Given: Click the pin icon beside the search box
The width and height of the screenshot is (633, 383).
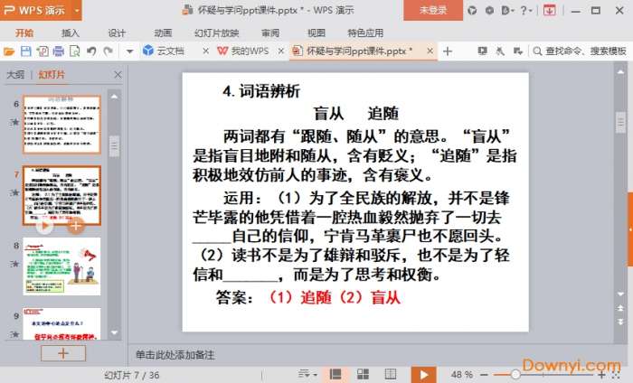Looking at the screenshot, I should (x=500, y=51).
